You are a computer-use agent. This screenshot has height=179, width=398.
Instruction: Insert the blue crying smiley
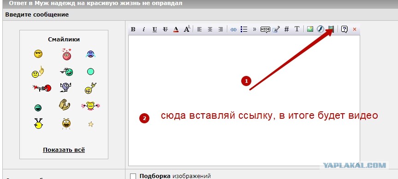tap(90, 54)
